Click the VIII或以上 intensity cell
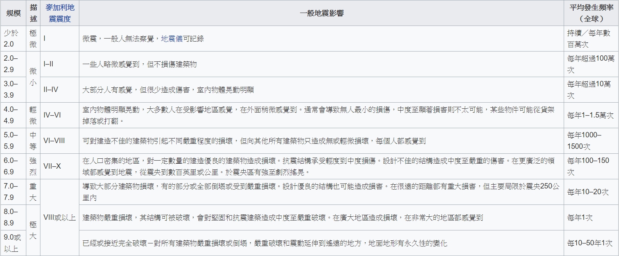619x256 pixels. [x=60, y=217]
